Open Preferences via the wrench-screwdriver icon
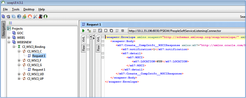Image resolution: width=246 pixels, height=98 pixels. tap(35, 16)
